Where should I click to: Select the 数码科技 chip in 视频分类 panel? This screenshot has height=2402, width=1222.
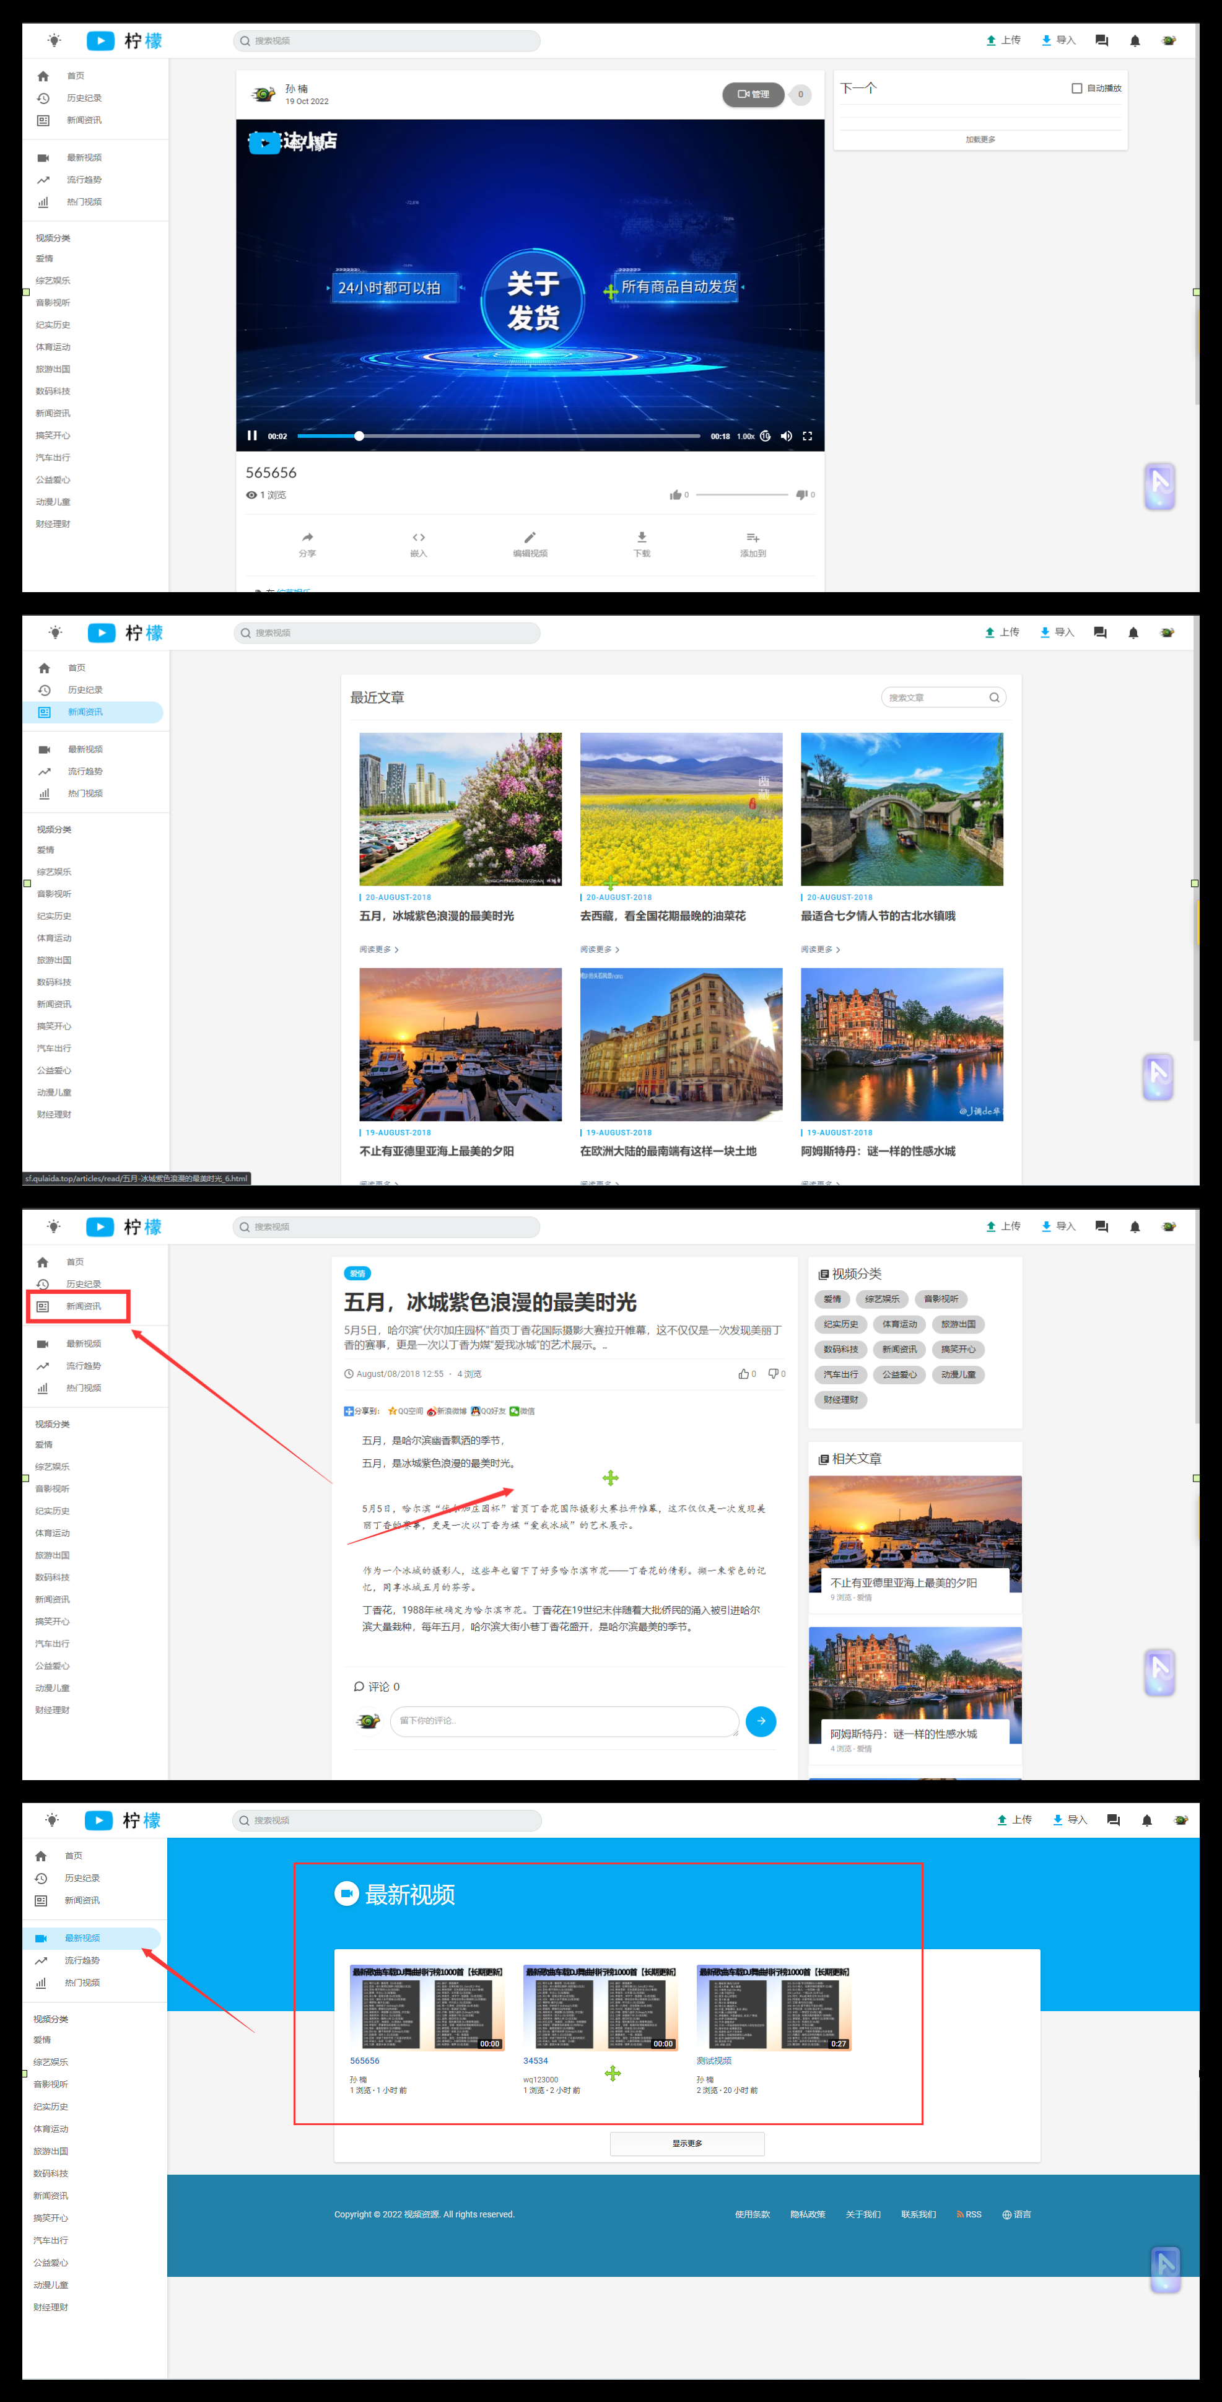tap(840, 1349)
